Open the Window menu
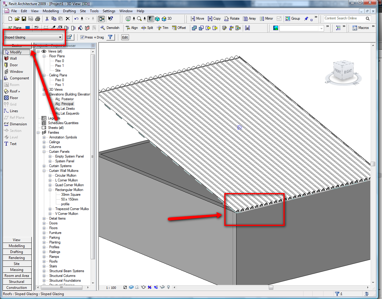Image resolution: width=382 pixels, height=299 pixels. [x=126, y=11]
